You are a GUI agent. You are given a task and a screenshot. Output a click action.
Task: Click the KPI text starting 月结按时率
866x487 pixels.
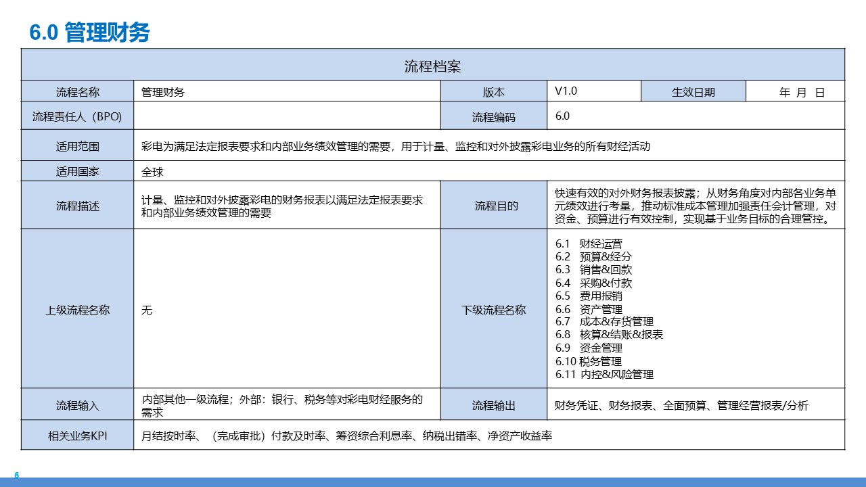point(346,436)
